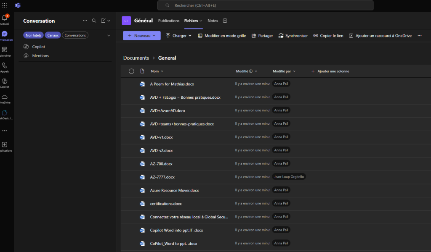Expand the filter chips chevron
Viewport: 431px width, 252px height.
109,35
